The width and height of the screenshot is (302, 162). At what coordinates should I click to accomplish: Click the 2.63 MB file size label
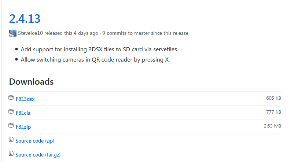point(272,126)
